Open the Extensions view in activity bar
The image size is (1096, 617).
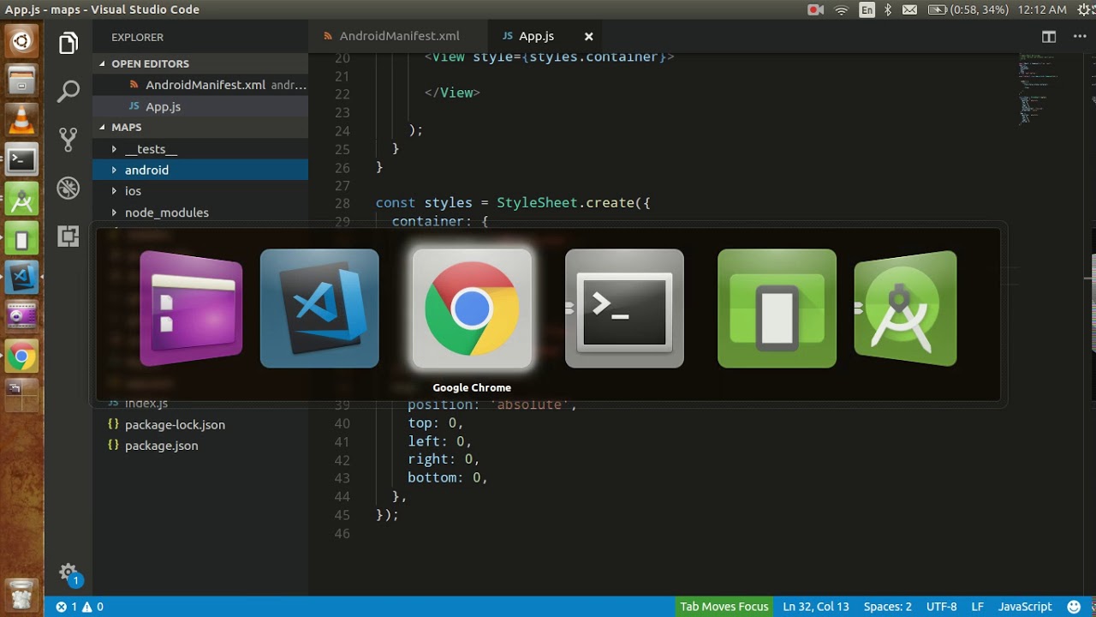68,236
